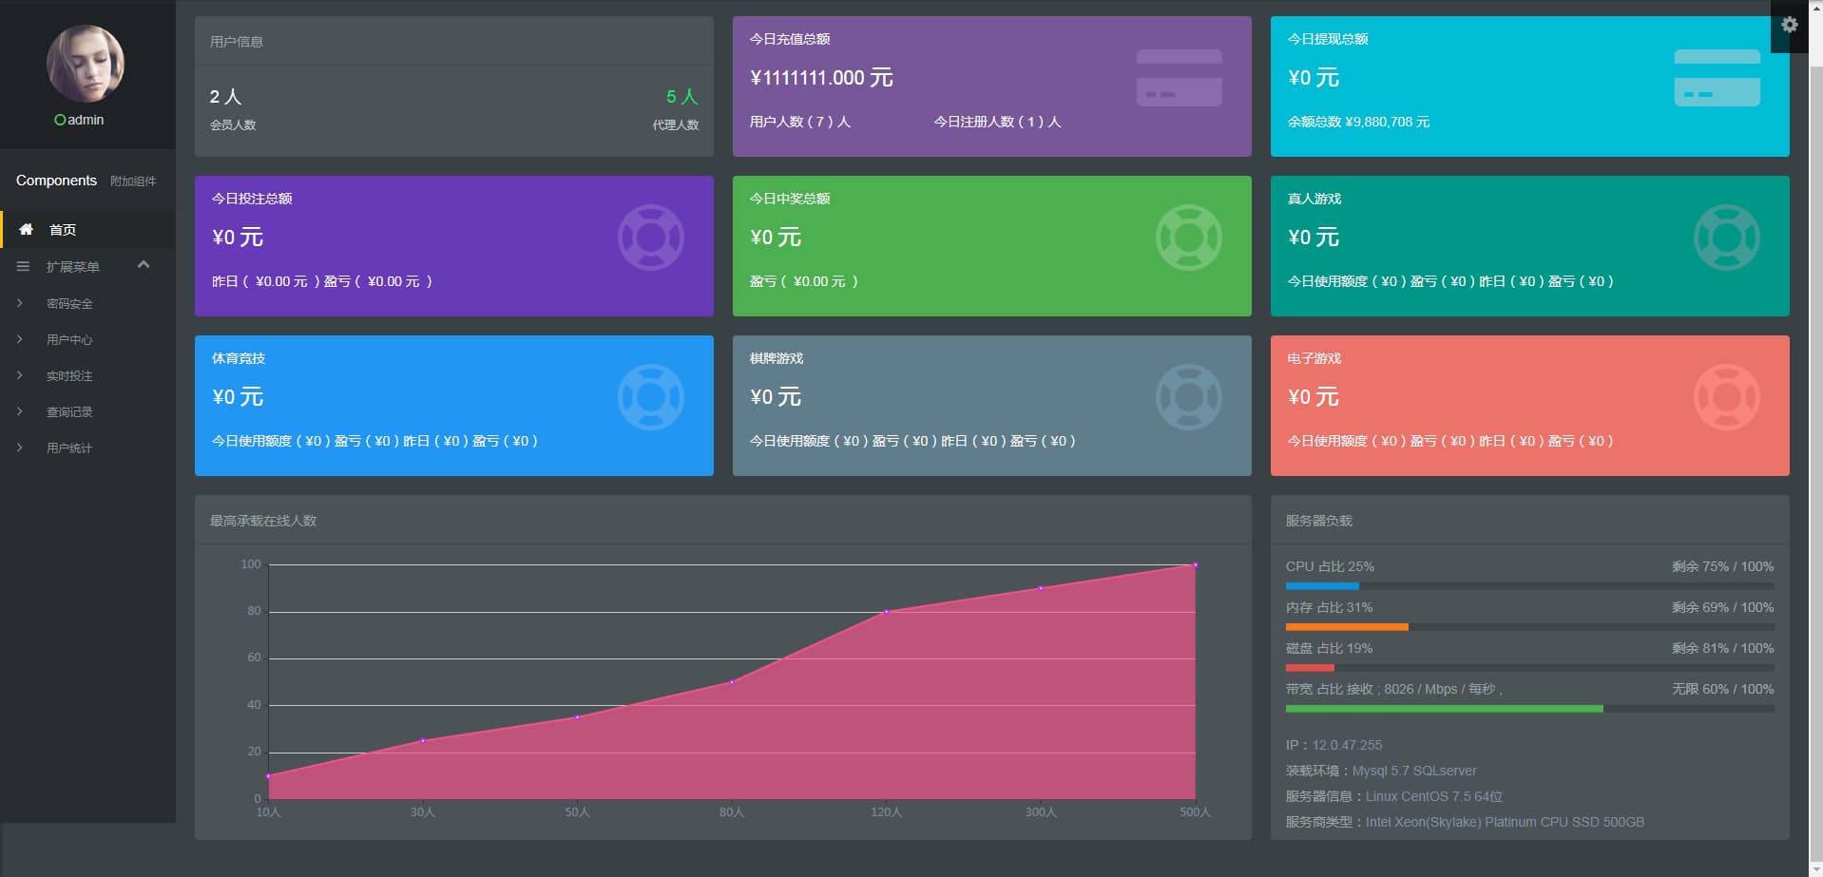Click the lifebuoy icon in 今日中奖总额 card
The image size is (1823, 877).
[1188, 238]
